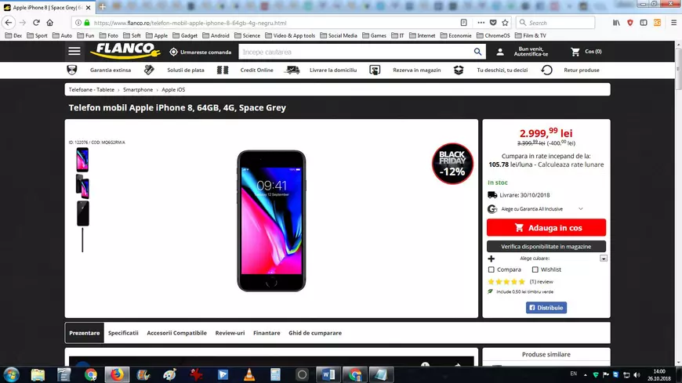This screenshot has height=383, width=682.
Task: Click the Incepe cautarea search field
Action: 357,52
